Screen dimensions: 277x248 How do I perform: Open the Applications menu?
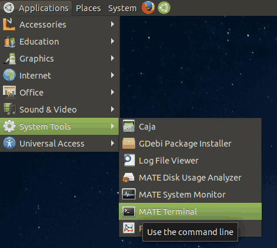36,8
